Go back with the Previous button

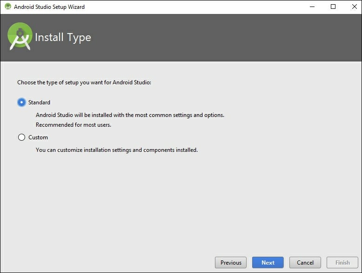[231, 263]
